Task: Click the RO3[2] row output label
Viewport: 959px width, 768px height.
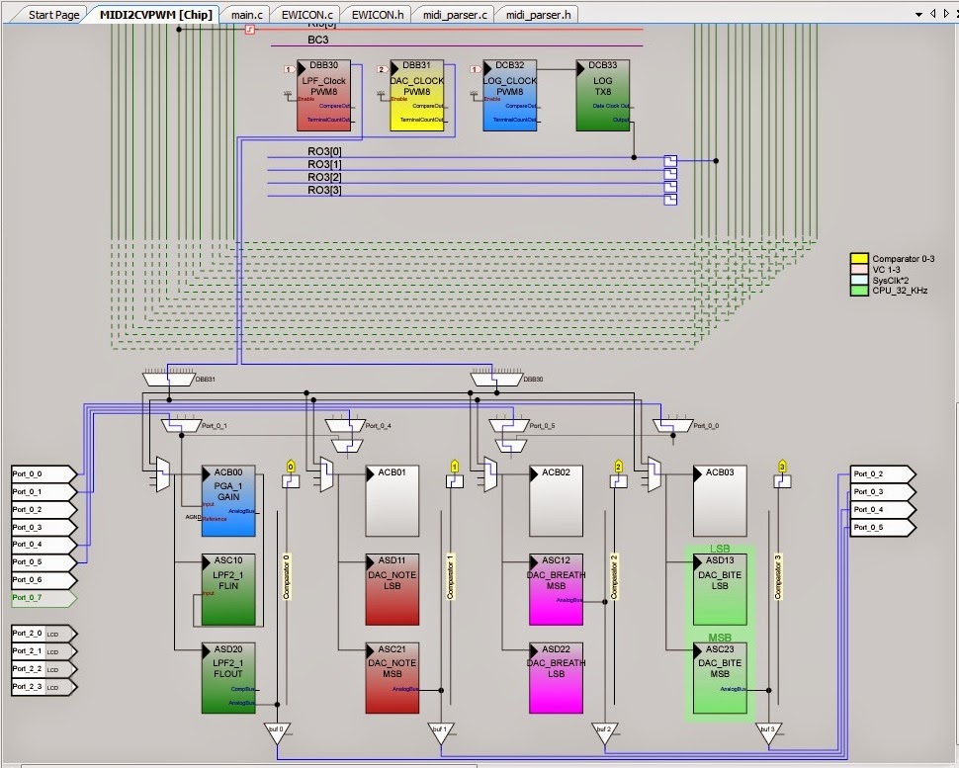Action: pos(324,177)
